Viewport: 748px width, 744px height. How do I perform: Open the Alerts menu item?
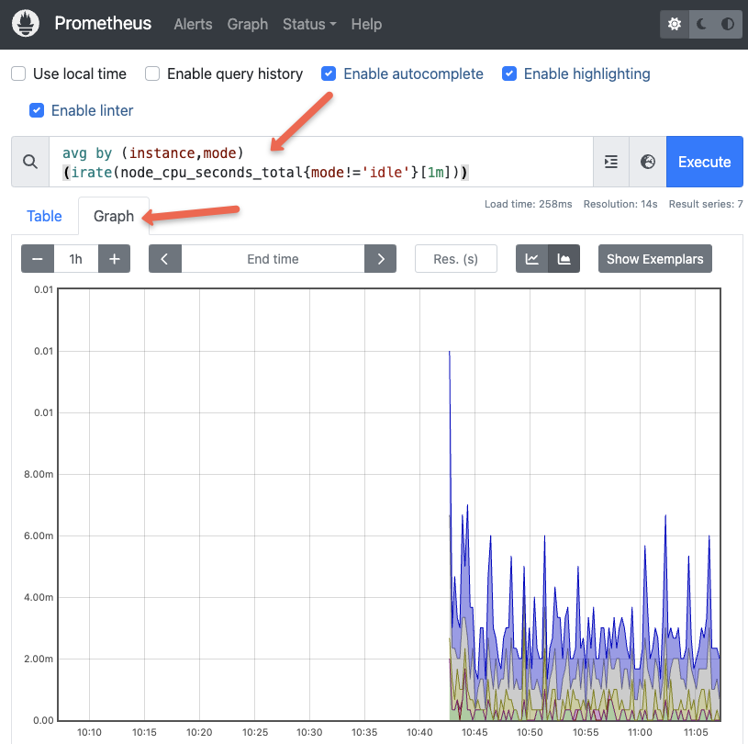pos(193,25)
